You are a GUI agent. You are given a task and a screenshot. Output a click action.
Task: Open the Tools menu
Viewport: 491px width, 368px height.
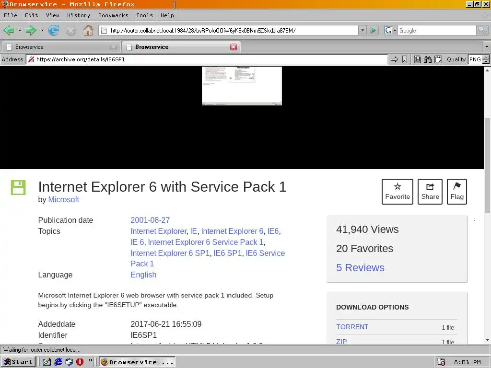coord(144,15)
